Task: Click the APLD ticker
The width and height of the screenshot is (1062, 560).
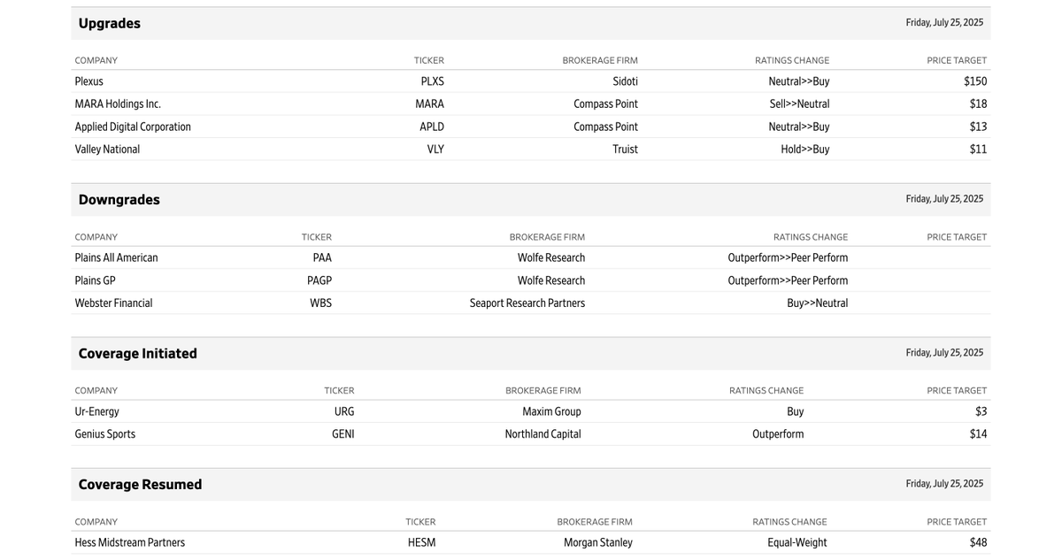Action: coord(432,127)
